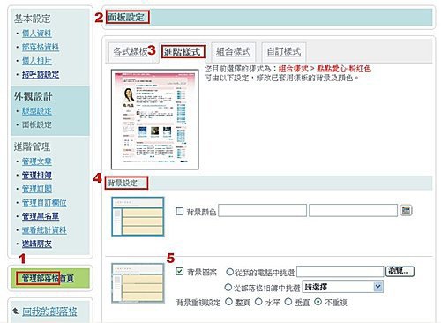This screenshot has width=441, height=323.
Task: Click the background pattern layout preview image
Action: [138, 283]
